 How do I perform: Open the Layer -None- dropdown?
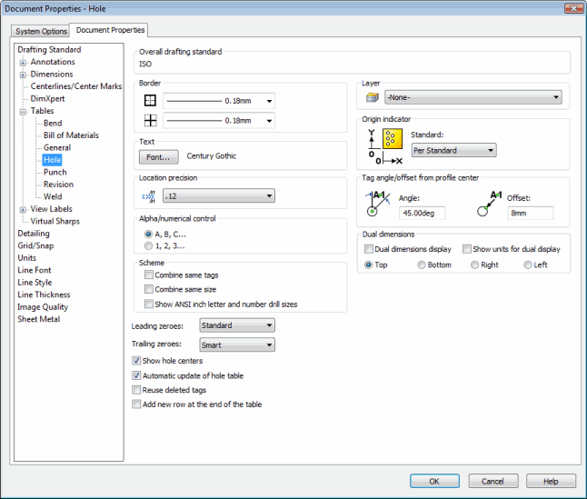pos(473,97)
